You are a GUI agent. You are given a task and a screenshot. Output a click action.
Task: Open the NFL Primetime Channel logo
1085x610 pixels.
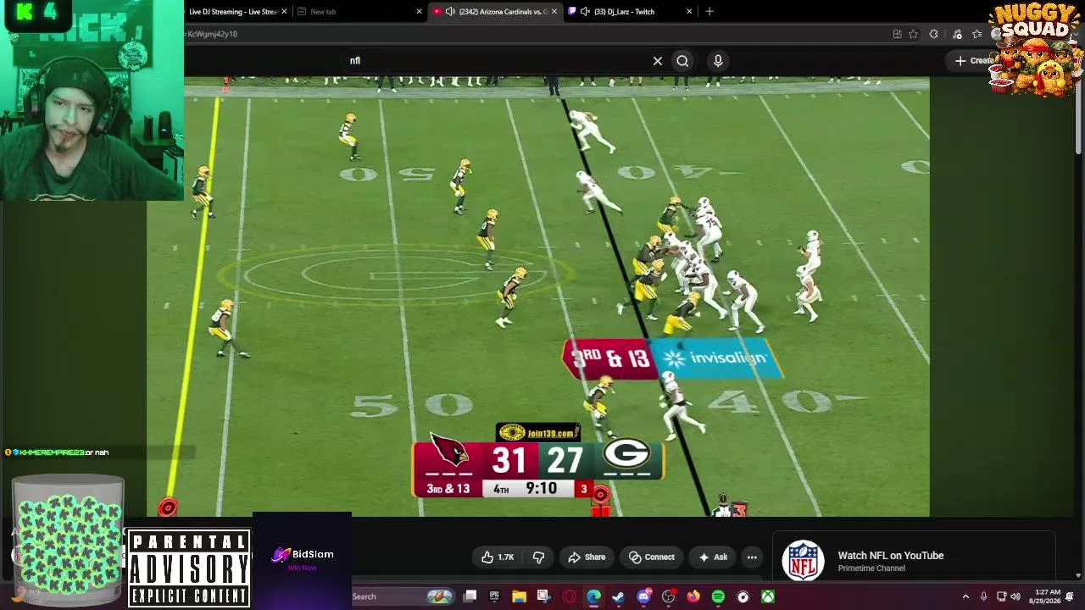tap(803, 561)
